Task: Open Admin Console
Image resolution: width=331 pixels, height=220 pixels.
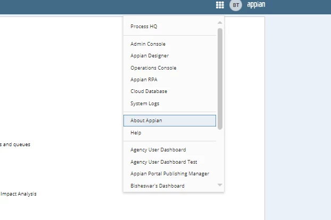Action: [170, 44]
